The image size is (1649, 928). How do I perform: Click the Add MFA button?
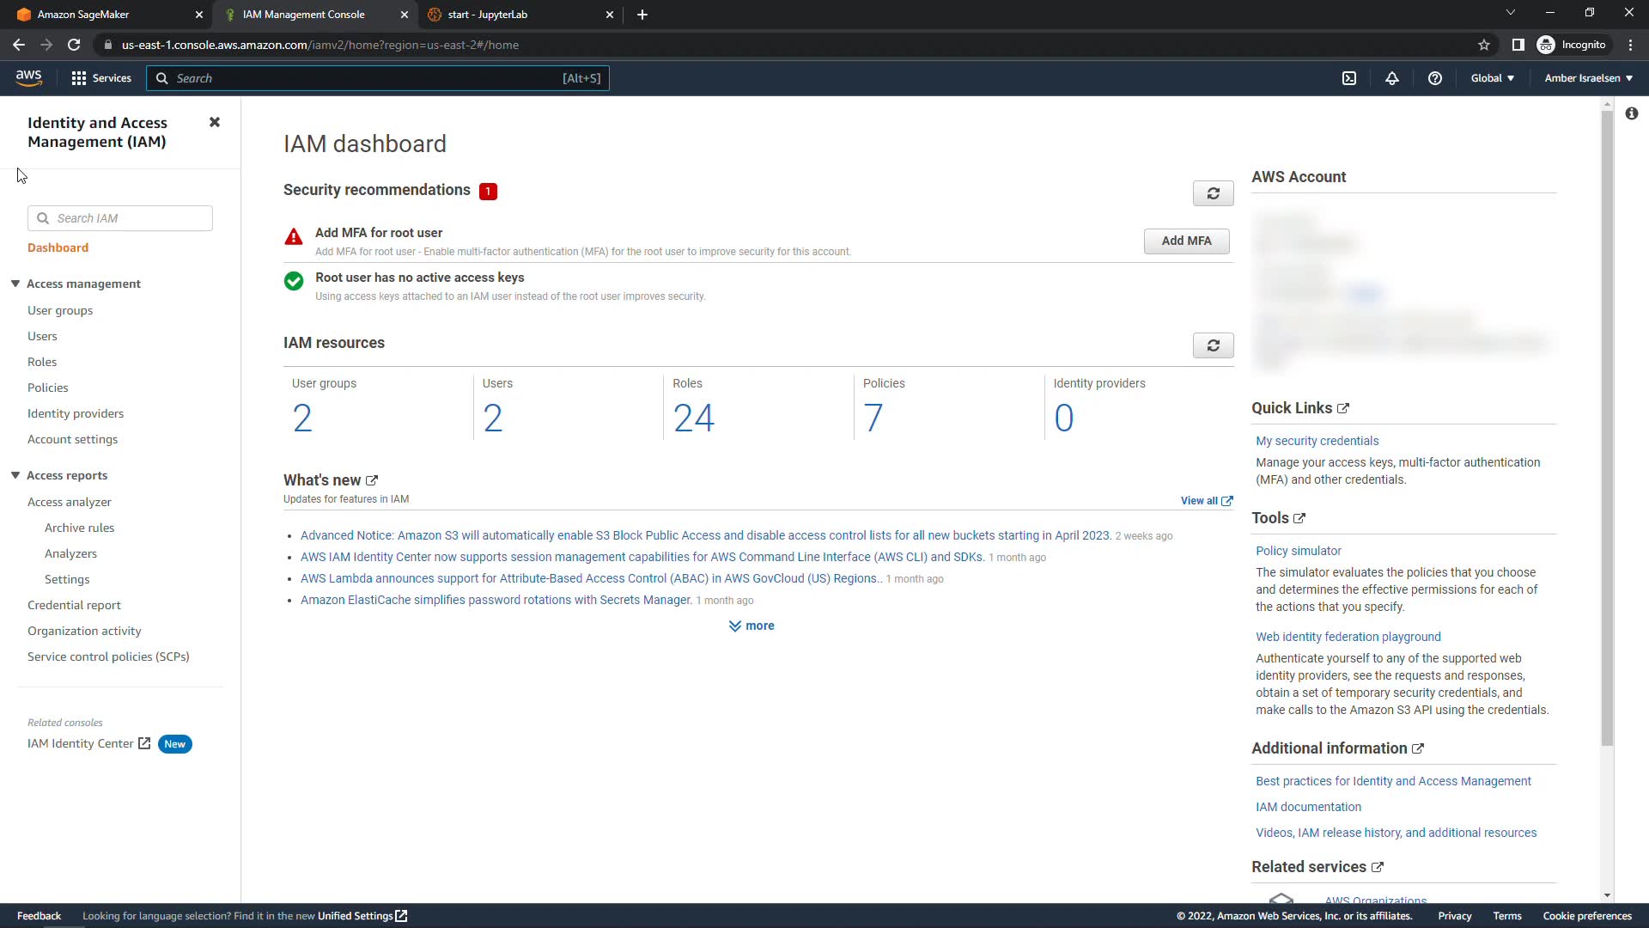(x=1186, y=241)
